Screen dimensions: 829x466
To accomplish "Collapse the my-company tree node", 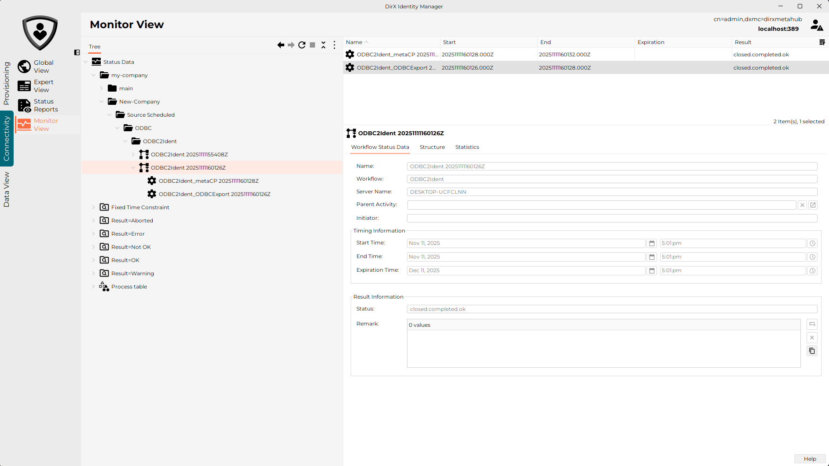I will point(93,75).
